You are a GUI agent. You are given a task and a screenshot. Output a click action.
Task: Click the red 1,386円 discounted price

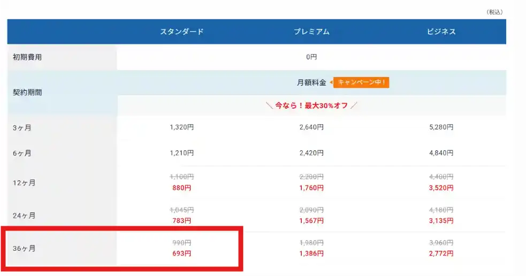[x=311, y=254]
